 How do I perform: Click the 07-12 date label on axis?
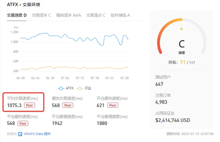tap(80, 78)
